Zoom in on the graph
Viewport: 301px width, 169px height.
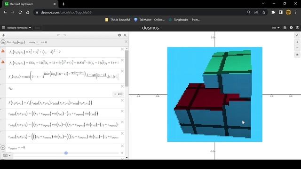297,42
